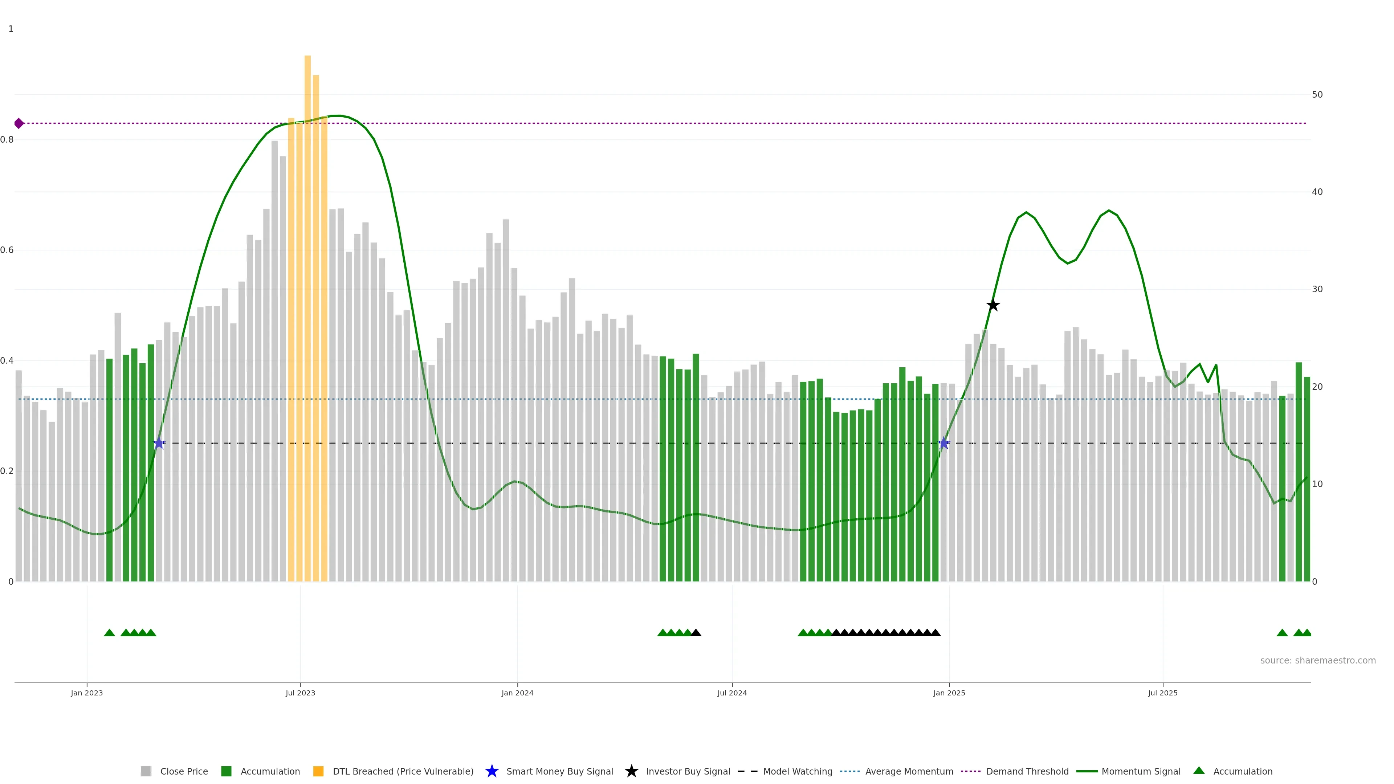Click Investor Buy Signal legend star
This screenshot has width=1394, height=784.
click(x=632, y=771)
